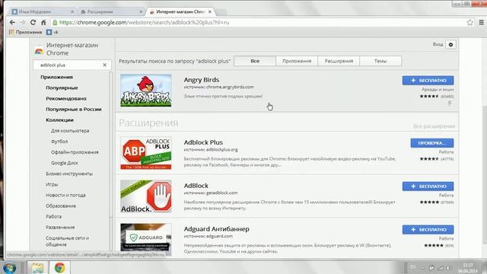Open the Angry Birds title
The height and width of the screenshot is (274, 487).
tap(201, 80)
